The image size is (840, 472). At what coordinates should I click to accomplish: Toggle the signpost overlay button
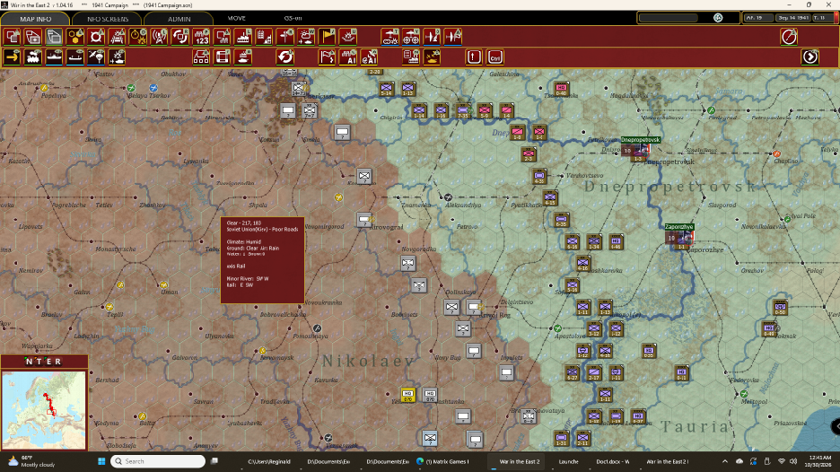click(286, 36)
